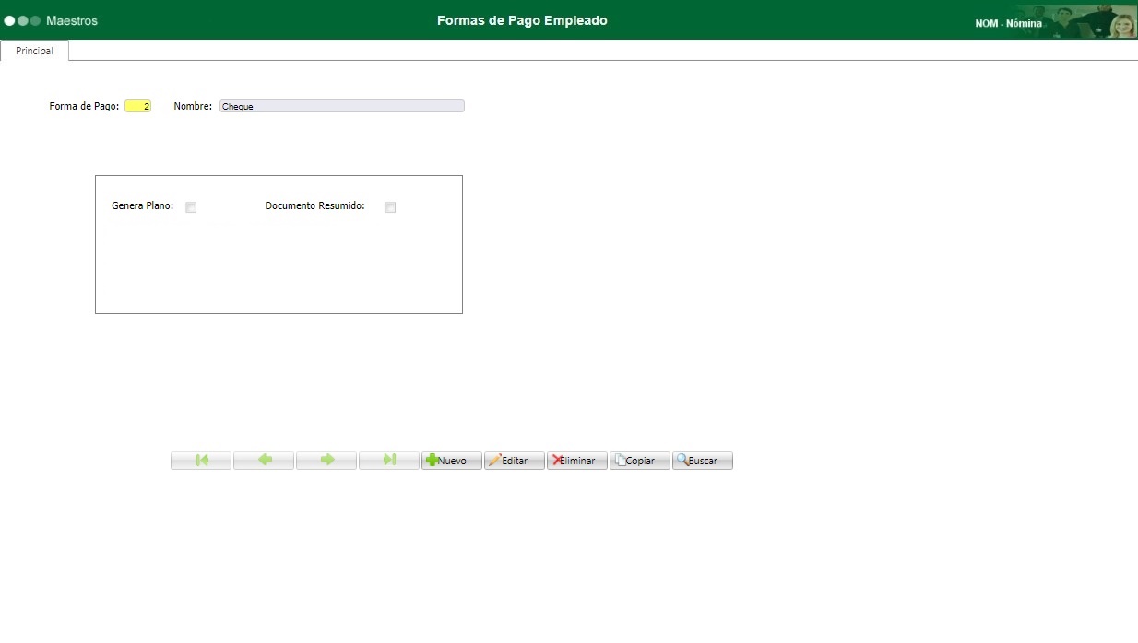Go to the first record
Image resolution: width=1138 pixels, height=643 pixels.
pos(201,461)
